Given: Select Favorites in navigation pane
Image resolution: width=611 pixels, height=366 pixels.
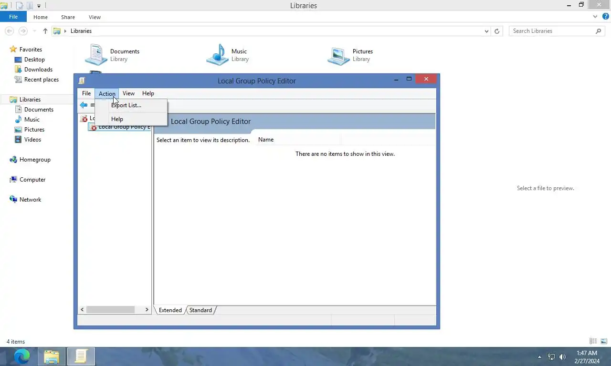Looking at the screenshot, I should point(31,50).
